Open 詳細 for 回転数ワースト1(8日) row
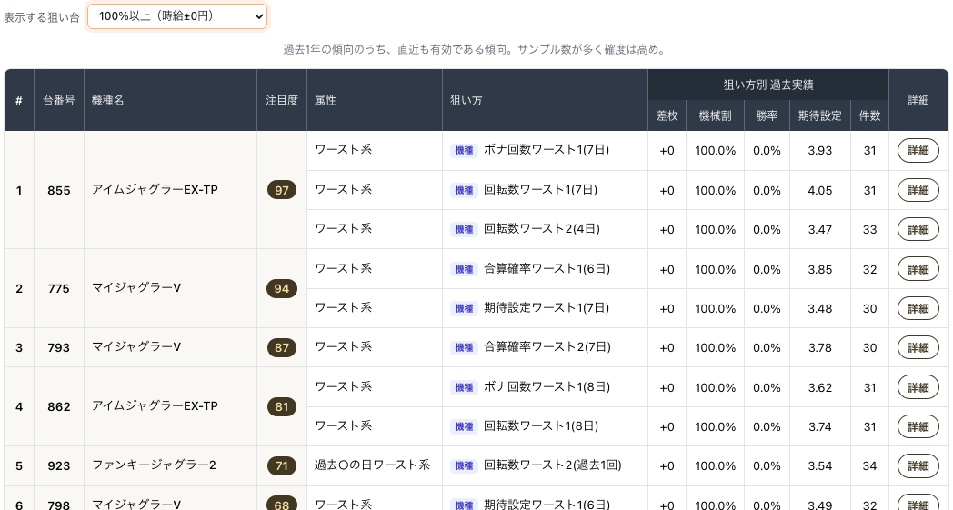 (x=918, y=426)
